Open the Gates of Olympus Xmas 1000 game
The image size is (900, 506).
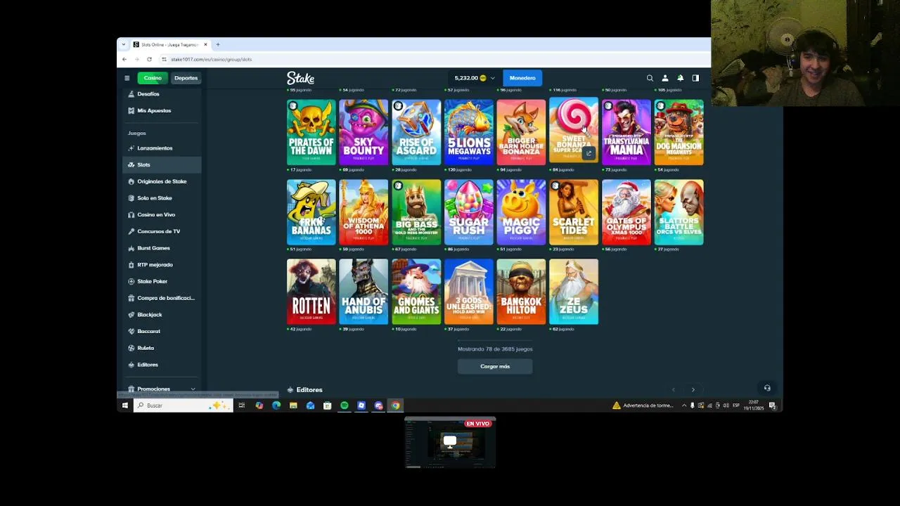[626, 212]
